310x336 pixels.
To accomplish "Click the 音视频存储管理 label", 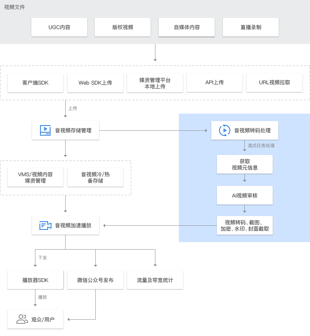I will point(73,130).
